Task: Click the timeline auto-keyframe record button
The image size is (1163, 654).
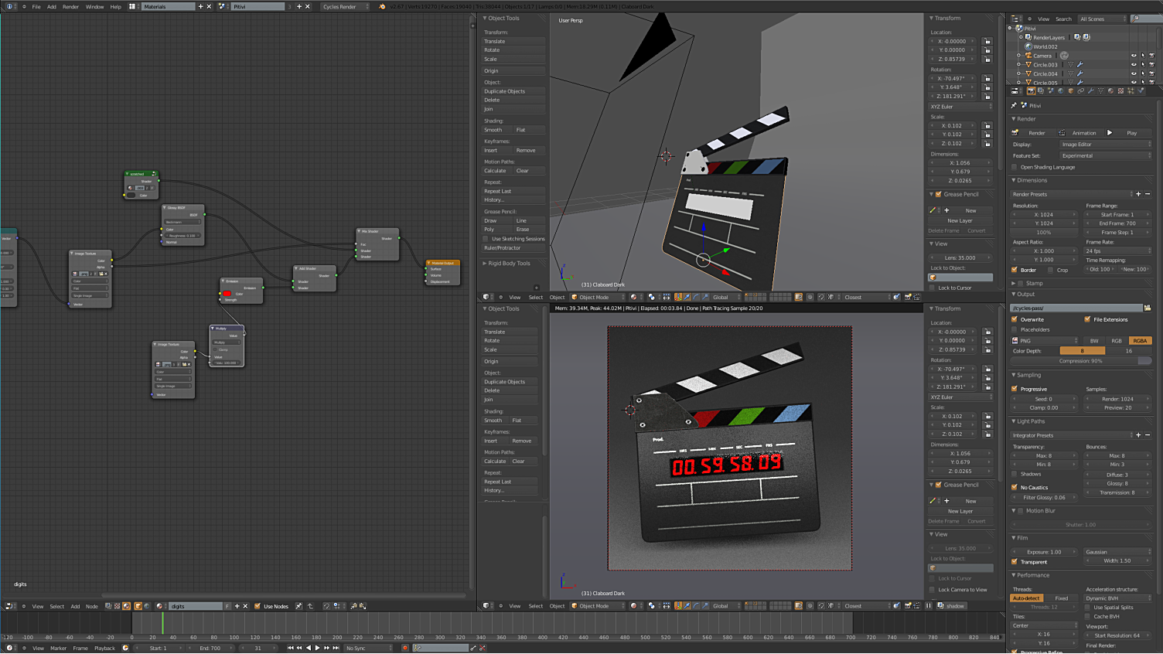Action: click(x=404, y=648)
